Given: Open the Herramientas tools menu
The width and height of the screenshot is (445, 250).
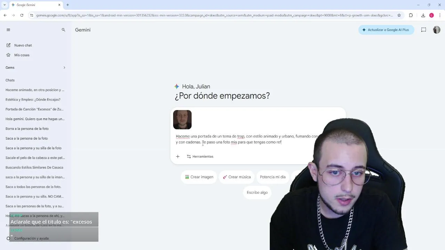Looking at the screenshot, I should pos(200,157).
